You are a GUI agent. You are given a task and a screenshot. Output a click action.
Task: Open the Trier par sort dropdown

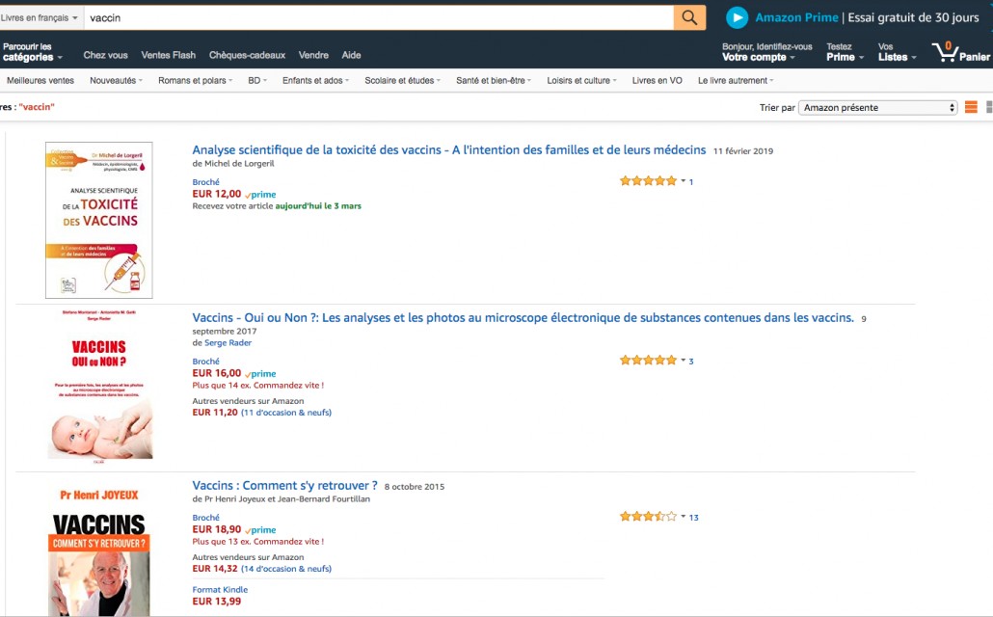pyautogui.click(x=877, y=108)
